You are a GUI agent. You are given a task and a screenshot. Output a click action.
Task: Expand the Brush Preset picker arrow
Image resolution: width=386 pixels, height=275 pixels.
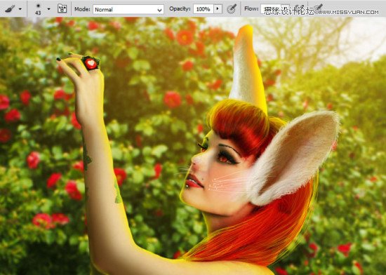[x=48, y=9]
